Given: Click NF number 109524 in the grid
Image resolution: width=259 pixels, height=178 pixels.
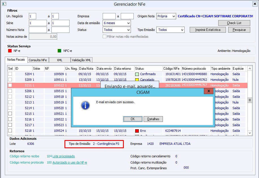Looking at the screenshot, I should click(59, 131).
